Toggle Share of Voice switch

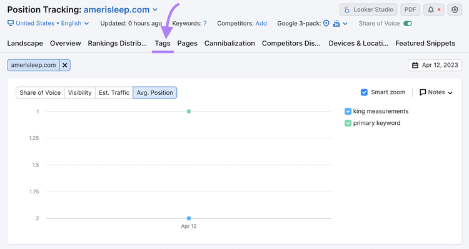(408, 23)
